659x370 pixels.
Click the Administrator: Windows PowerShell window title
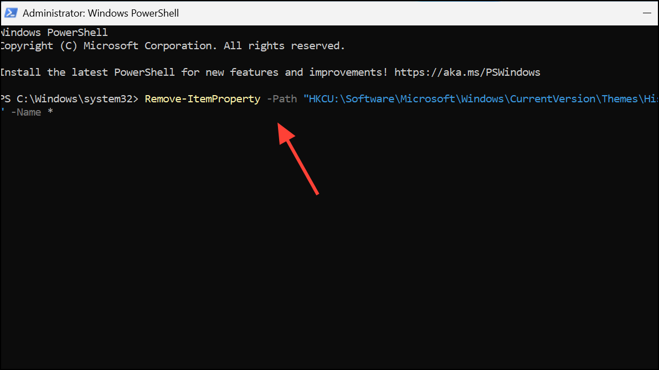tap(101, 13)
